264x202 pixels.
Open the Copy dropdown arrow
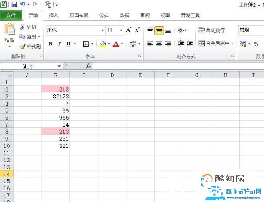[39, 37]
